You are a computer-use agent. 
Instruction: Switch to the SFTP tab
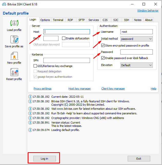[82, 20]
